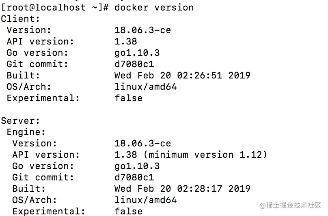Click the "API version:" label under Client
Image resolution: width=328 pixels, height=216 pixels.
click(x=41, y=41)
